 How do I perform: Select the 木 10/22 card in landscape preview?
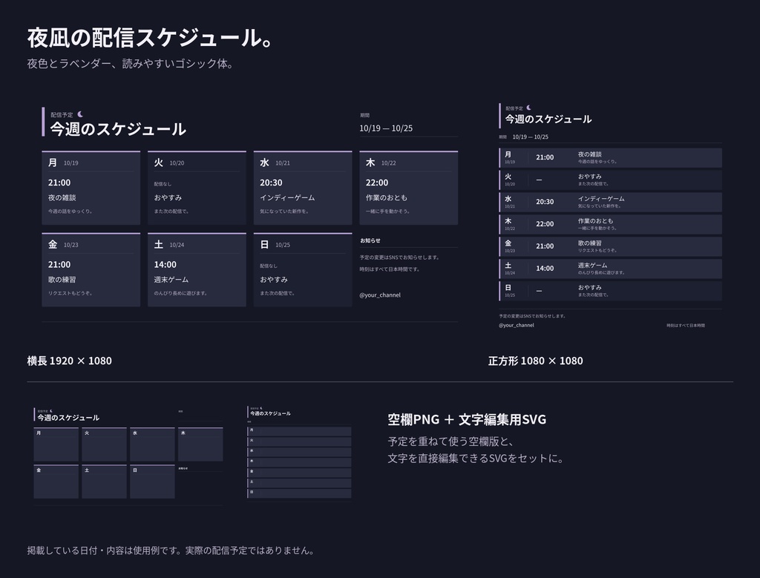409,188
